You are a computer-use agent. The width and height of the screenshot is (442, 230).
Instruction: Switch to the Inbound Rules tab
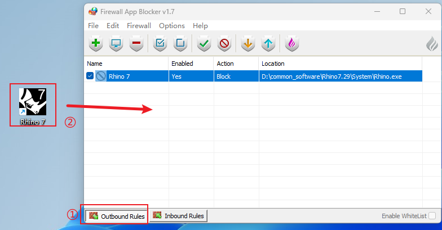pos(178,216)
